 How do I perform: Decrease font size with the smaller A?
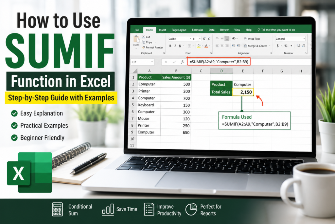pyautogui.click(x=209, y=39)
